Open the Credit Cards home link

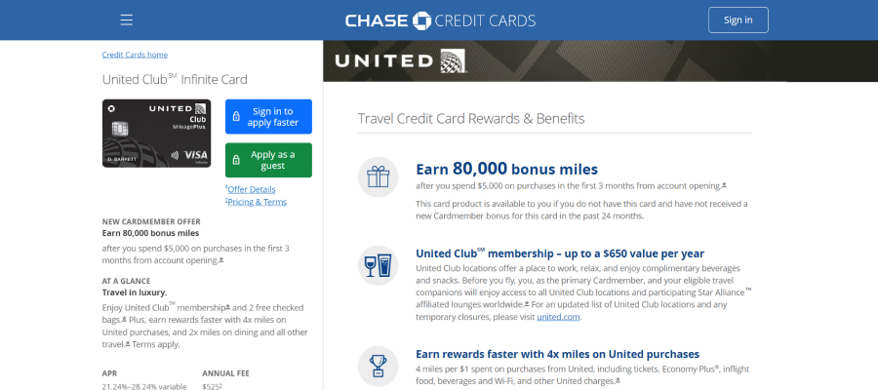tap(135, 55)
